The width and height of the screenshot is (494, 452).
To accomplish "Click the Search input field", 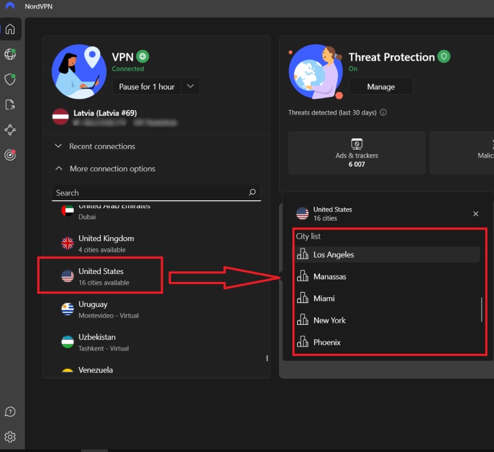I will [x=156, y=192].
